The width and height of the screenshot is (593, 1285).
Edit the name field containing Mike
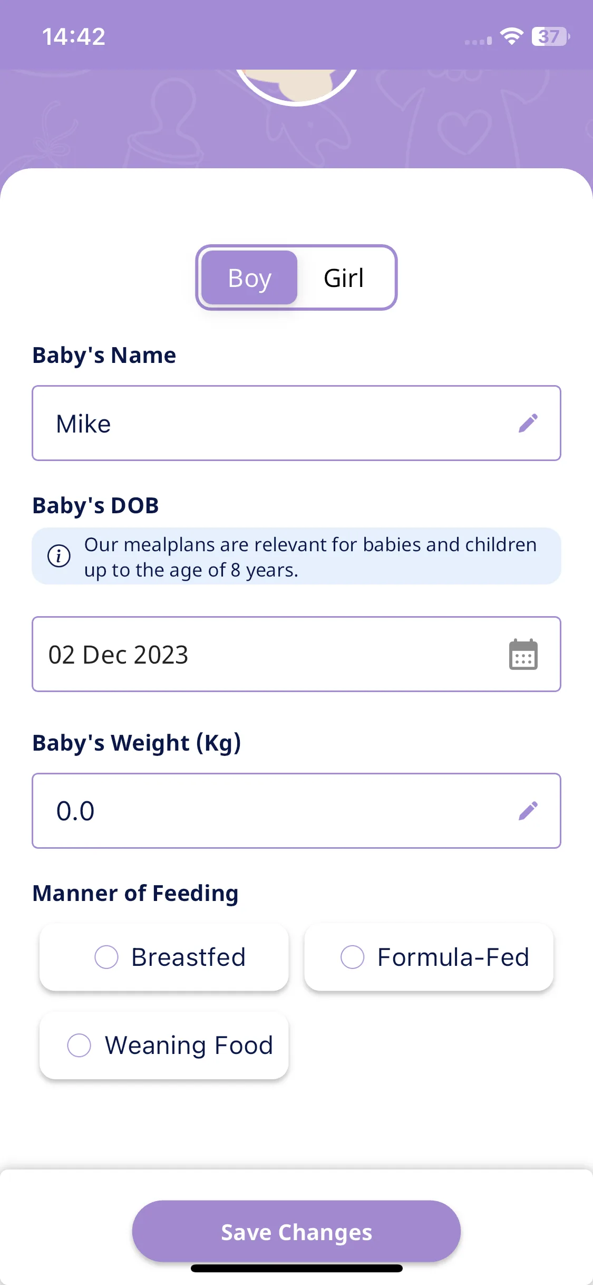click(x=296, y=423)
